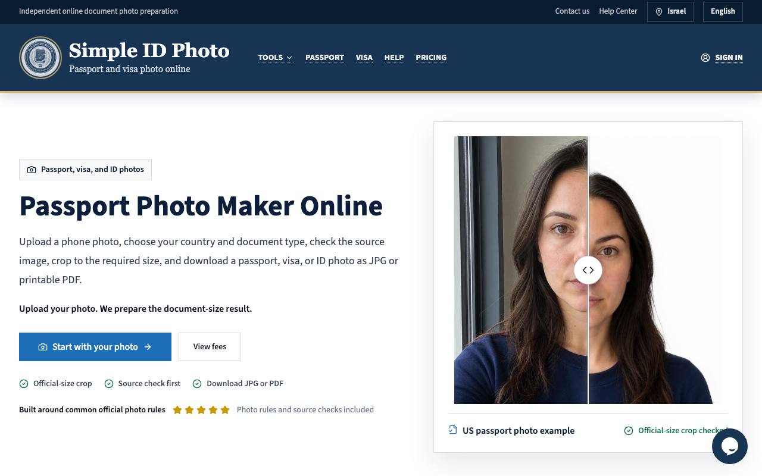Click the Simple ID Photo site title
The width and height of the screenshot is (762, 476).
149,51
